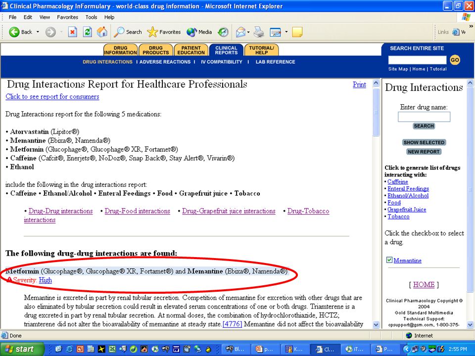Screen dimensions: 475x356
Task: Open reference [4776] link
Action: tap(233, 324)
